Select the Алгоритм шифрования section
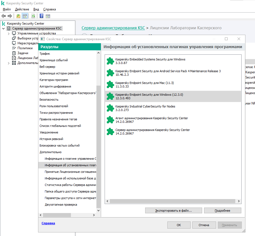The image size is (255, 236). pos(67,86)
